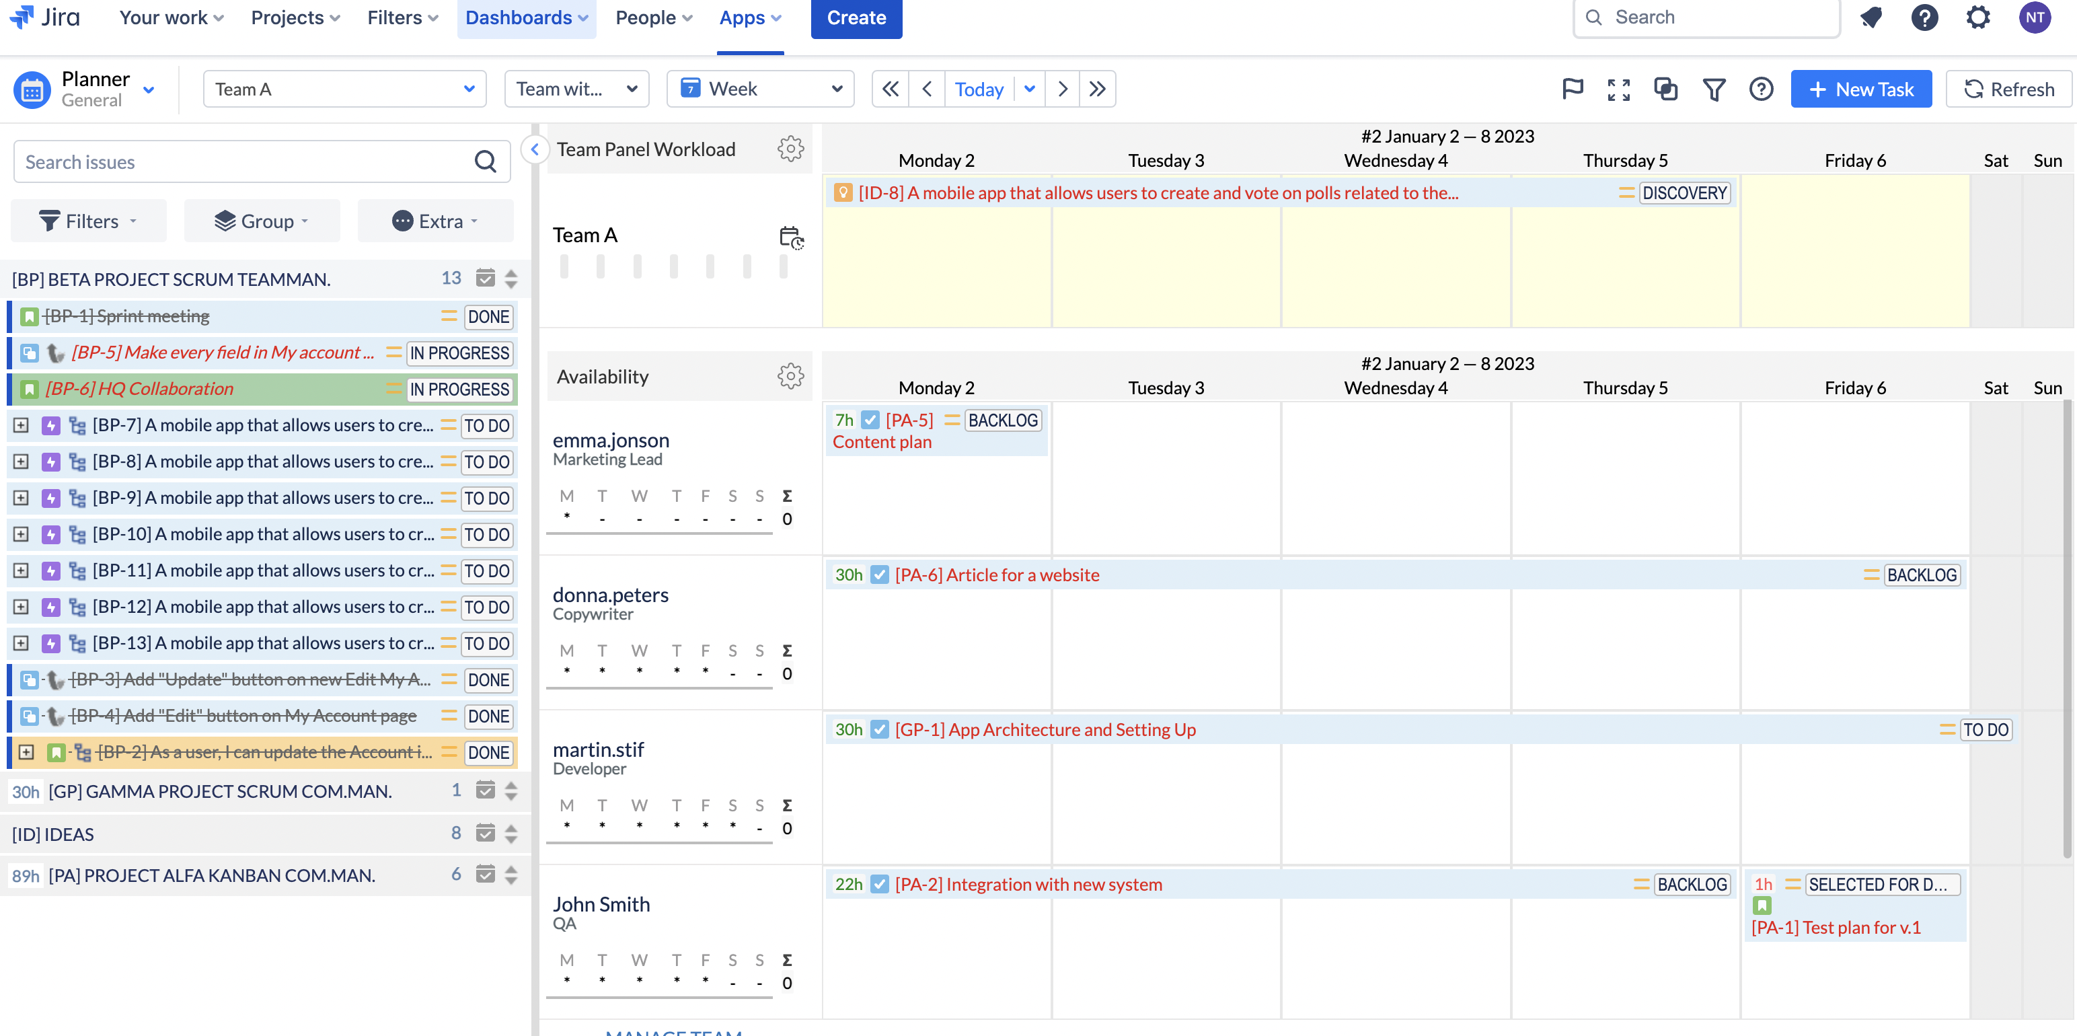The height and width of the screenshot is (1036, 2077).
Task: Open the filter icon near New Task
Action: pos(1715,89)
